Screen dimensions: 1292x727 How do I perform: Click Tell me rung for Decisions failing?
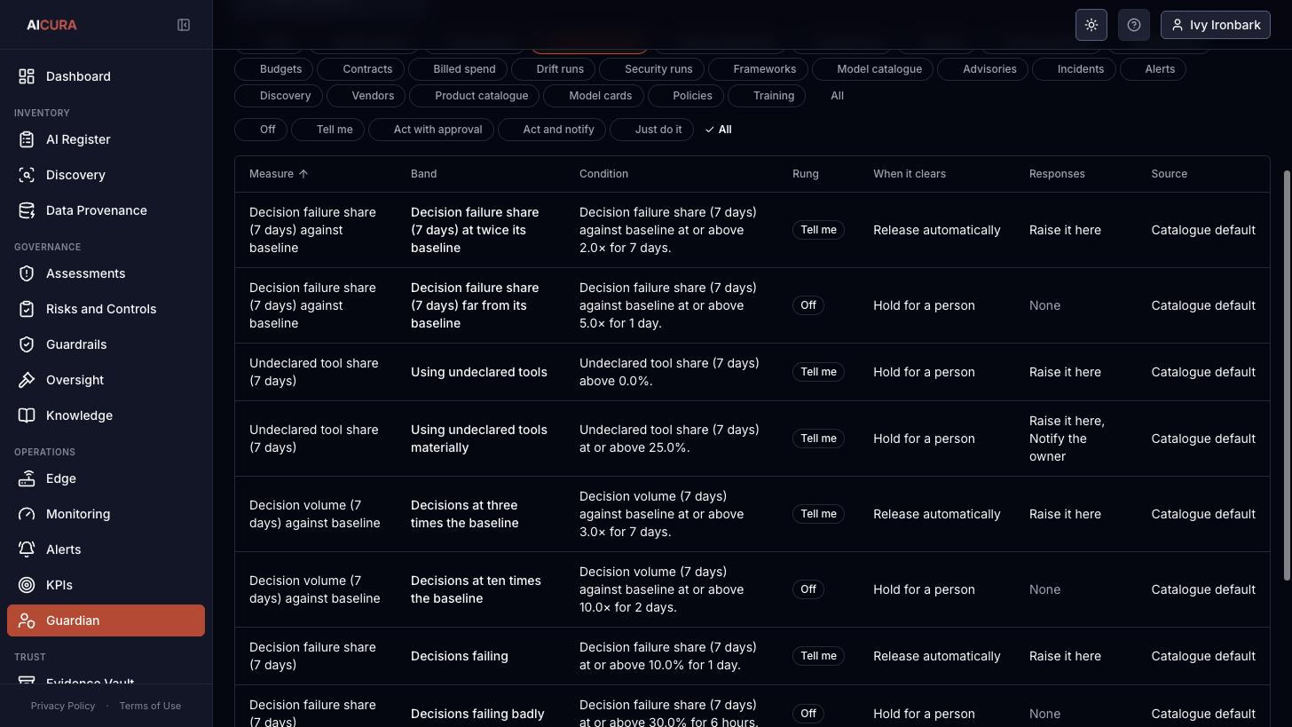pyautogui.click(x=818, y=656)
